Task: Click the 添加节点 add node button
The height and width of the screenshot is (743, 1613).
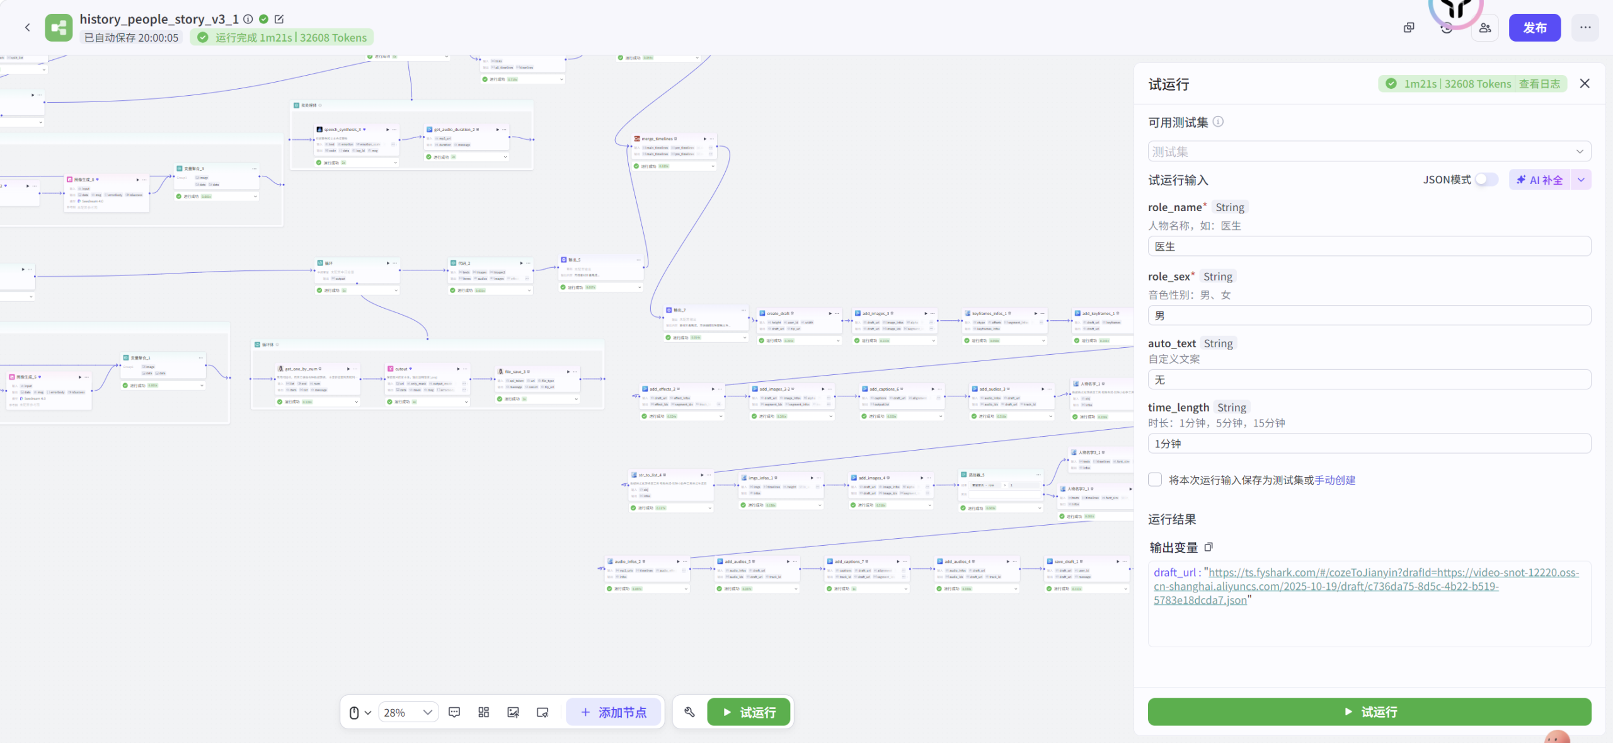Action: (614, 712)
